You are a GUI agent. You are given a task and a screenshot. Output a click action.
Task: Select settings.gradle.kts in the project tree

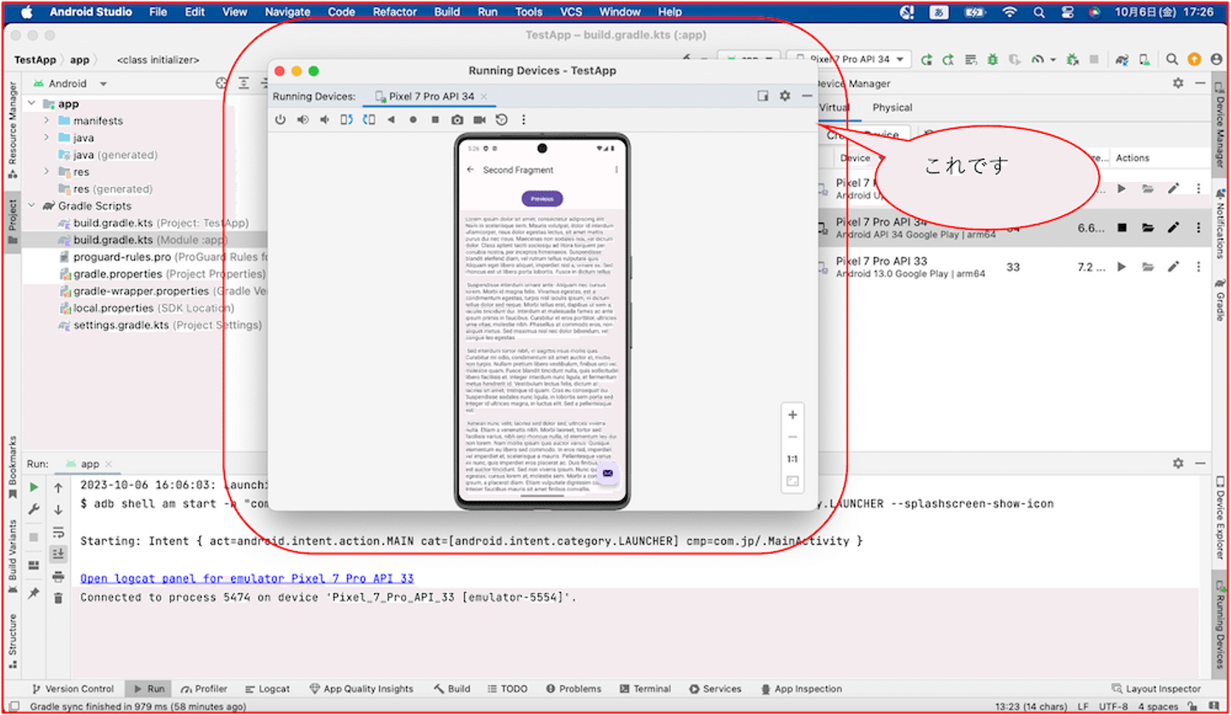(x=121, y=325)
